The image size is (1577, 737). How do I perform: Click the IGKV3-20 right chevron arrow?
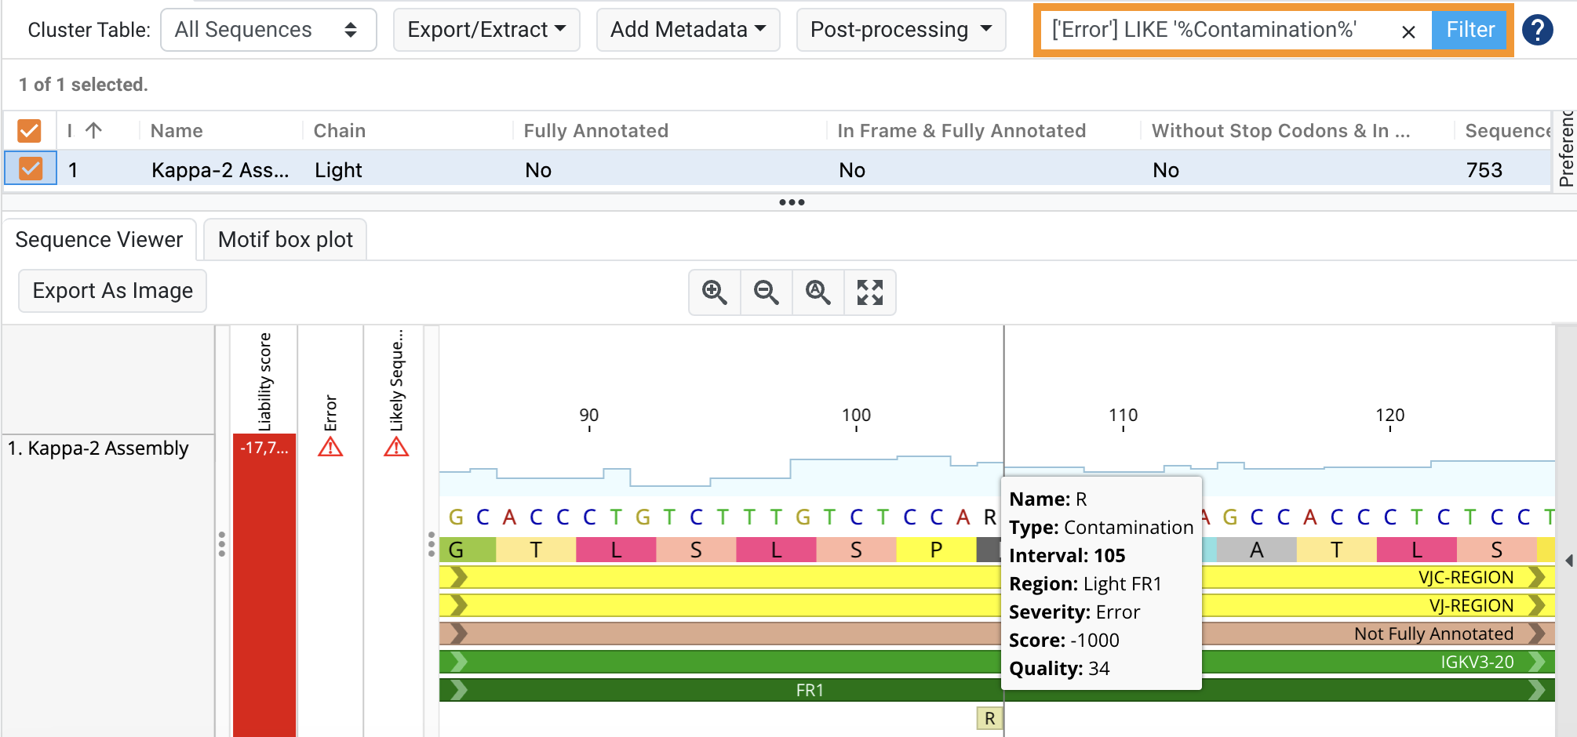(x=1537, y=663)
